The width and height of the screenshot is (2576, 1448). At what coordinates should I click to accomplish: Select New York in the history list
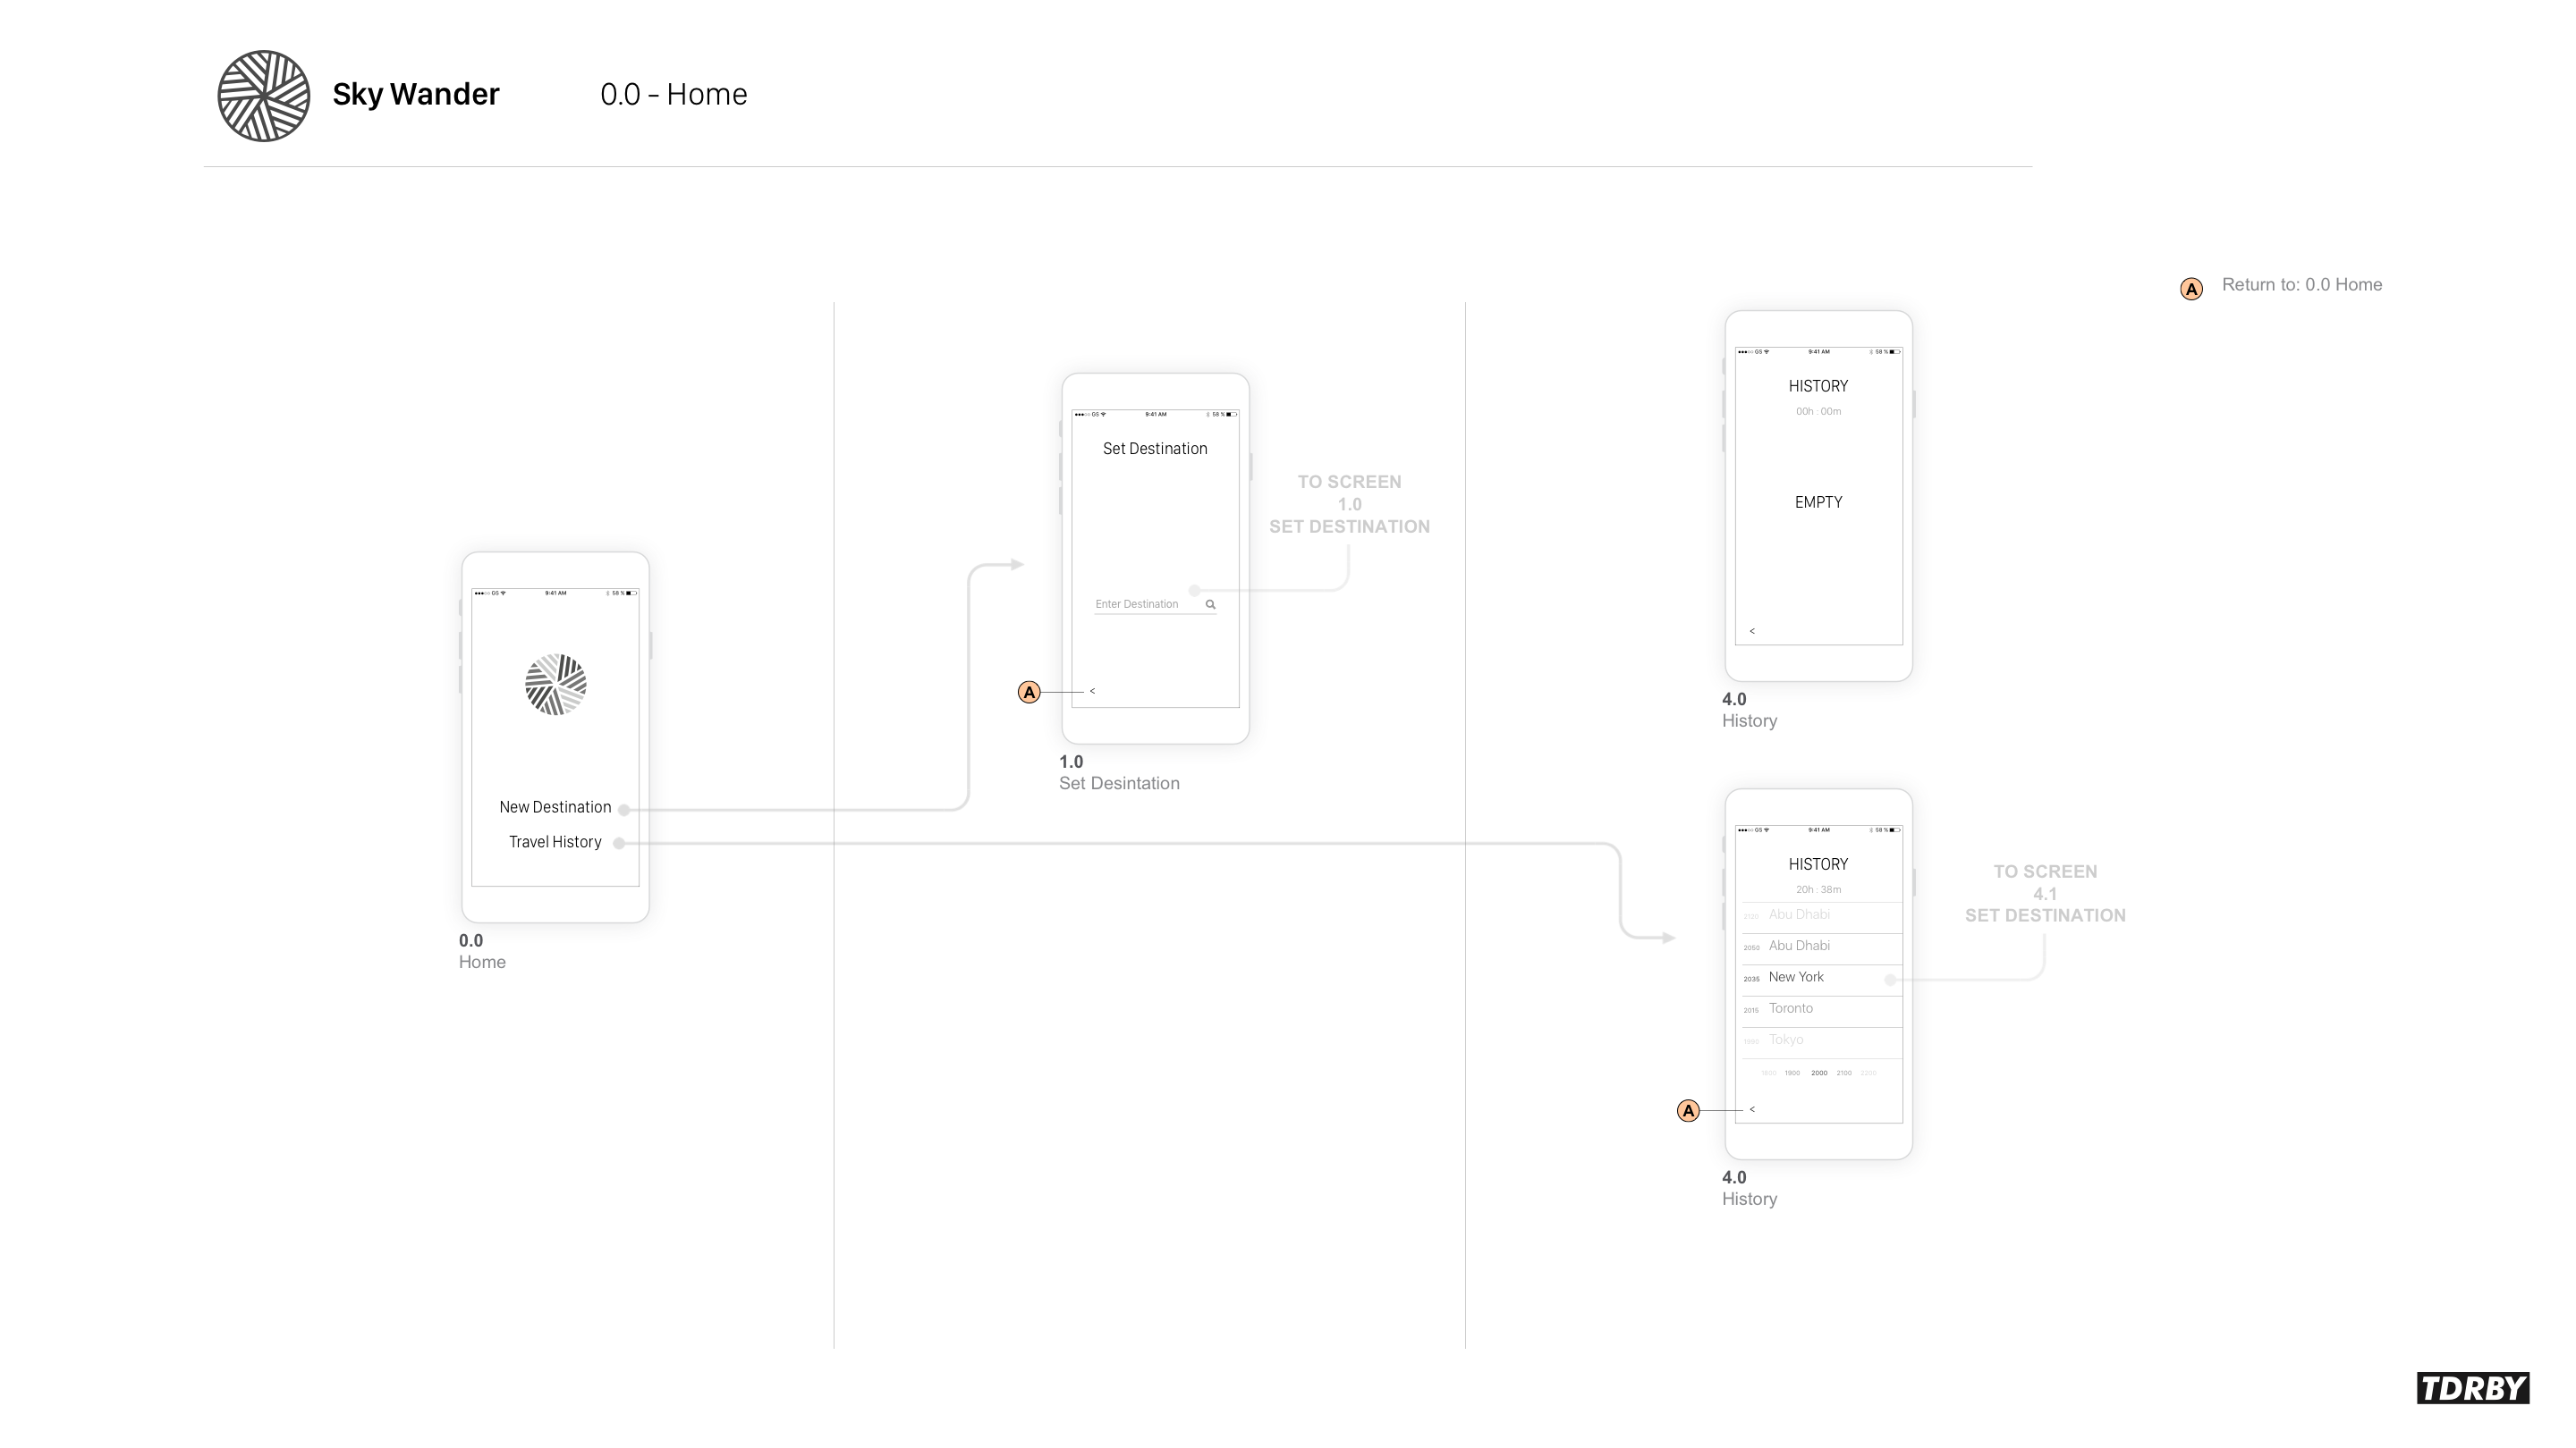(1796, 977)
